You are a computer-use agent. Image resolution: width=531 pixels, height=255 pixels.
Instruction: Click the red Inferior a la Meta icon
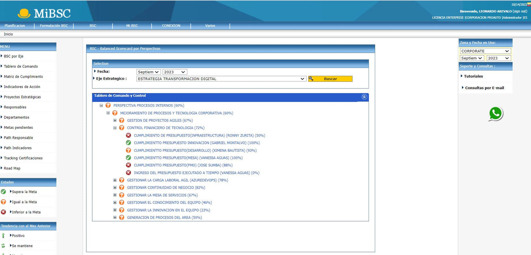pyautogui.click(x=3, y=212)
